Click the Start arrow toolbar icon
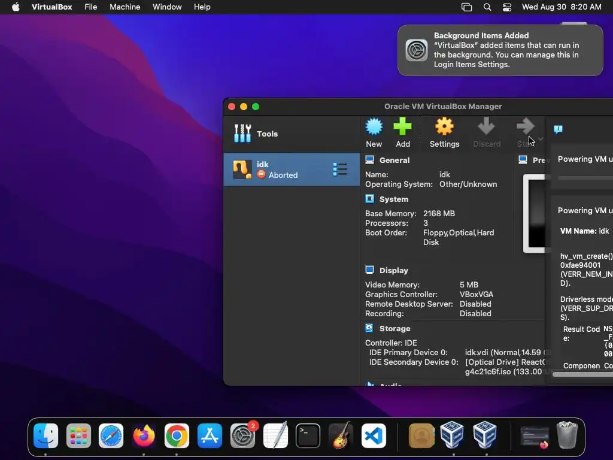The image size is (613, 460). click(525, 127)
